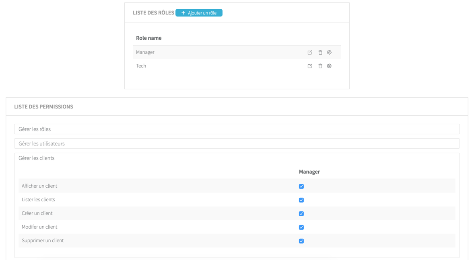Click the LISTE DES RÔLES heading

(153, 13)
